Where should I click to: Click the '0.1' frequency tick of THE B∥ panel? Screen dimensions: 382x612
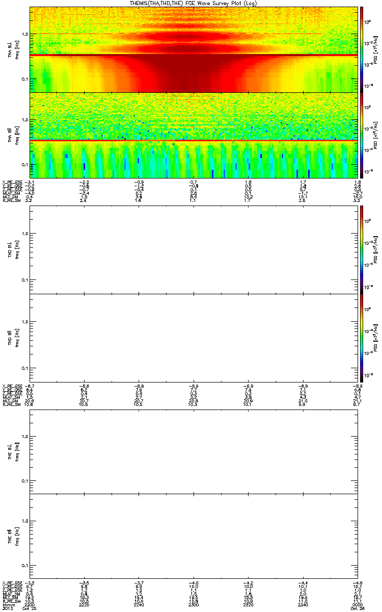pyautogui.click(x=25, y=566)
